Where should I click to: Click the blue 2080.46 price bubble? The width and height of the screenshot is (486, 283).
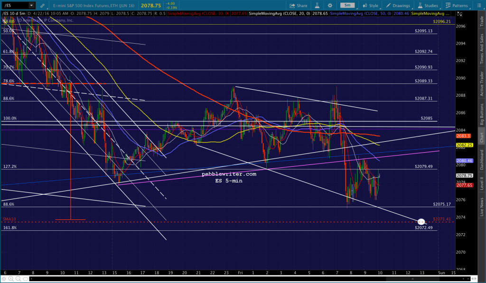coord(464,161)
